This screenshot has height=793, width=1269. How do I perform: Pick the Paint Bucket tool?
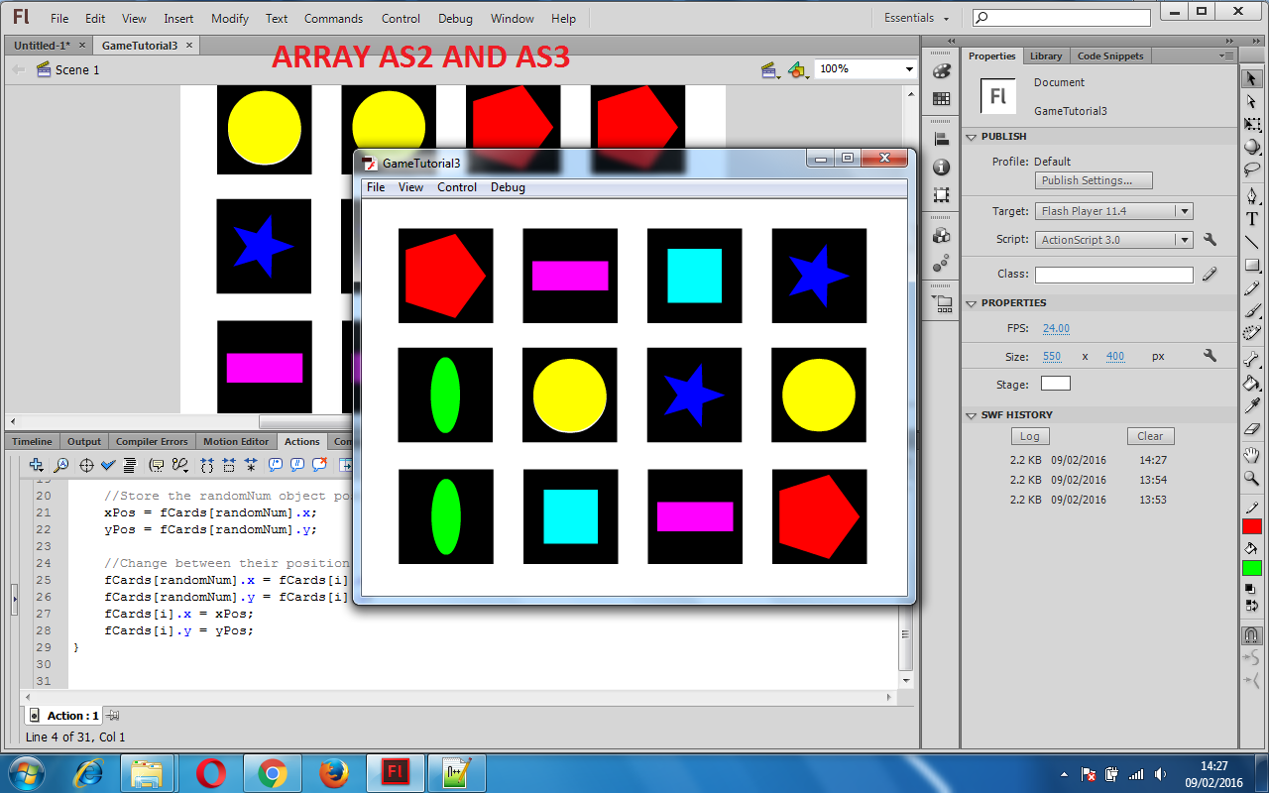pyautogui.click(x=1251, y=383)
